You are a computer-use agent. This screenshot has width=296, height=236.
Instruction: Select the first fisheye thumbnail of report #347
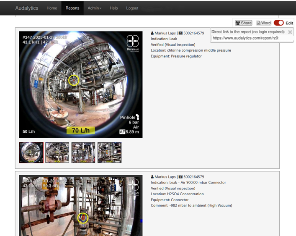[x=31, y=152]
